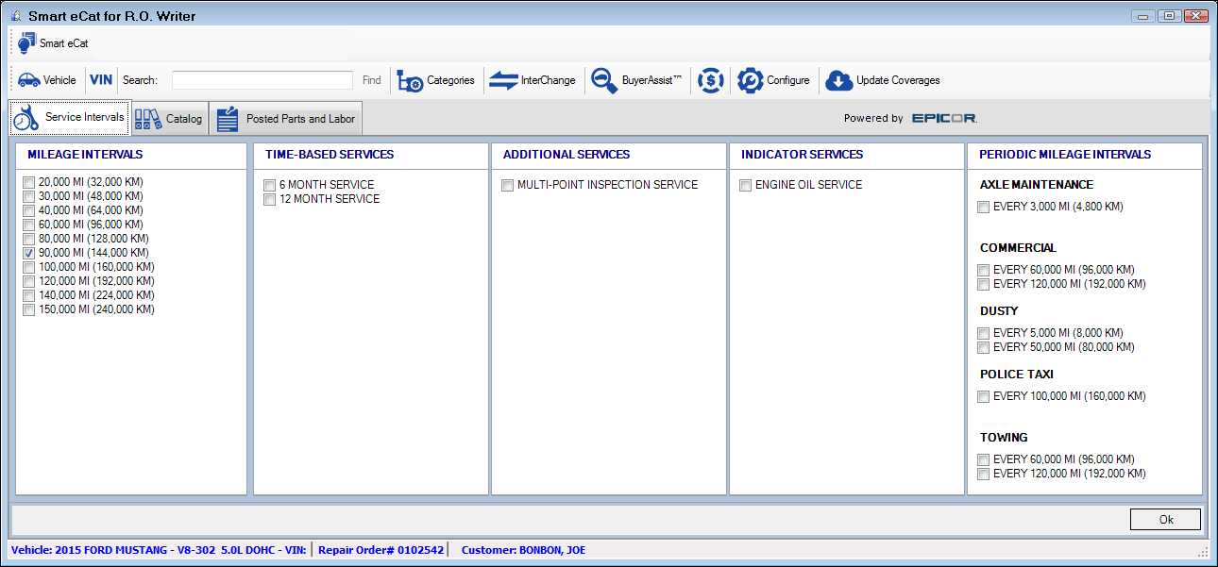Image resolution: width=1218 pixels, height=567 pixels.
Task: Click the Ok button
Action: click(x=1165, y=519)
